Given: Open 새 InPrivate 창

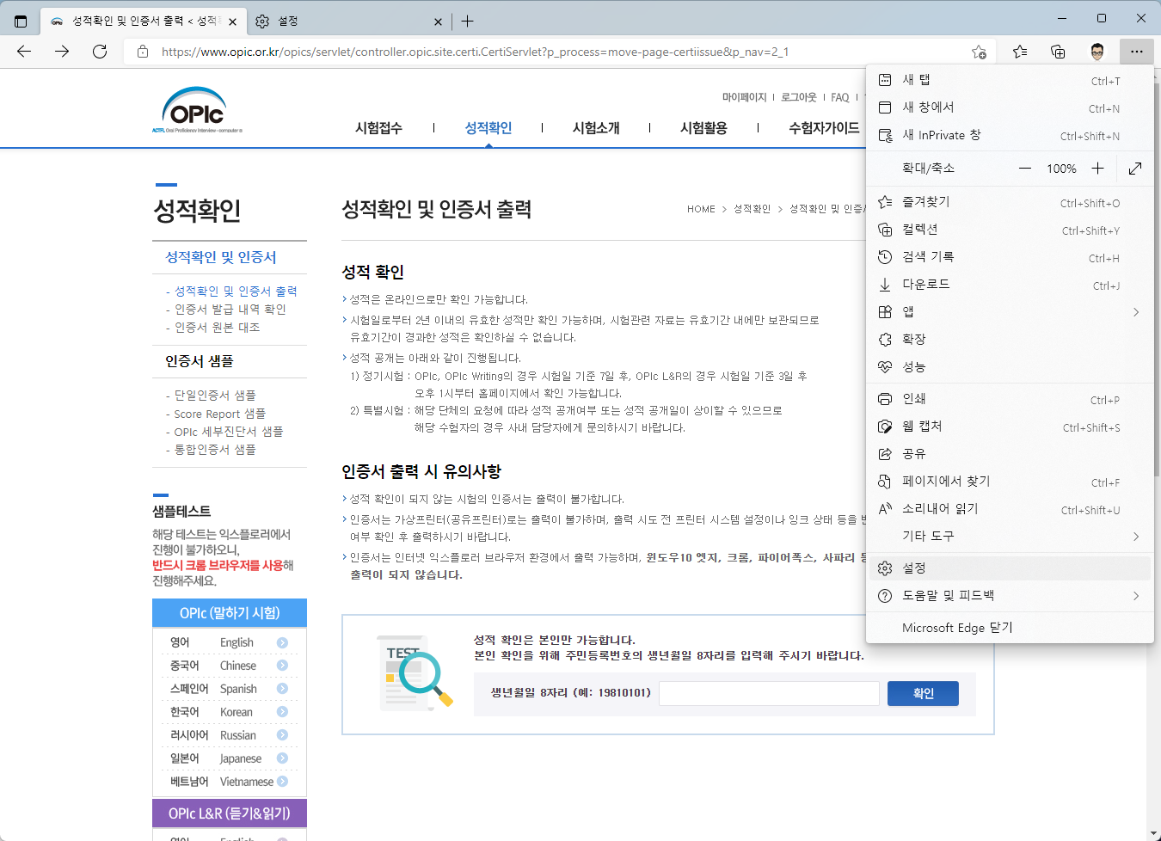Looking at the screenshot, I should tap(1010, 135).
